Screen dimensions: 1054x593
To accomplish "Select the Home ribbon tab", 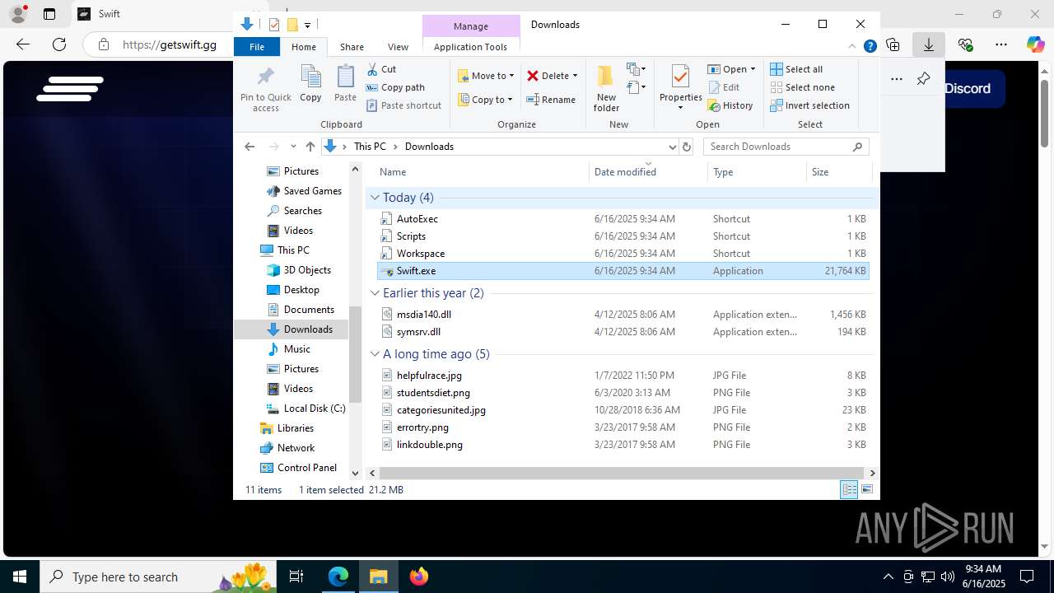I will (x=304, y=47).
